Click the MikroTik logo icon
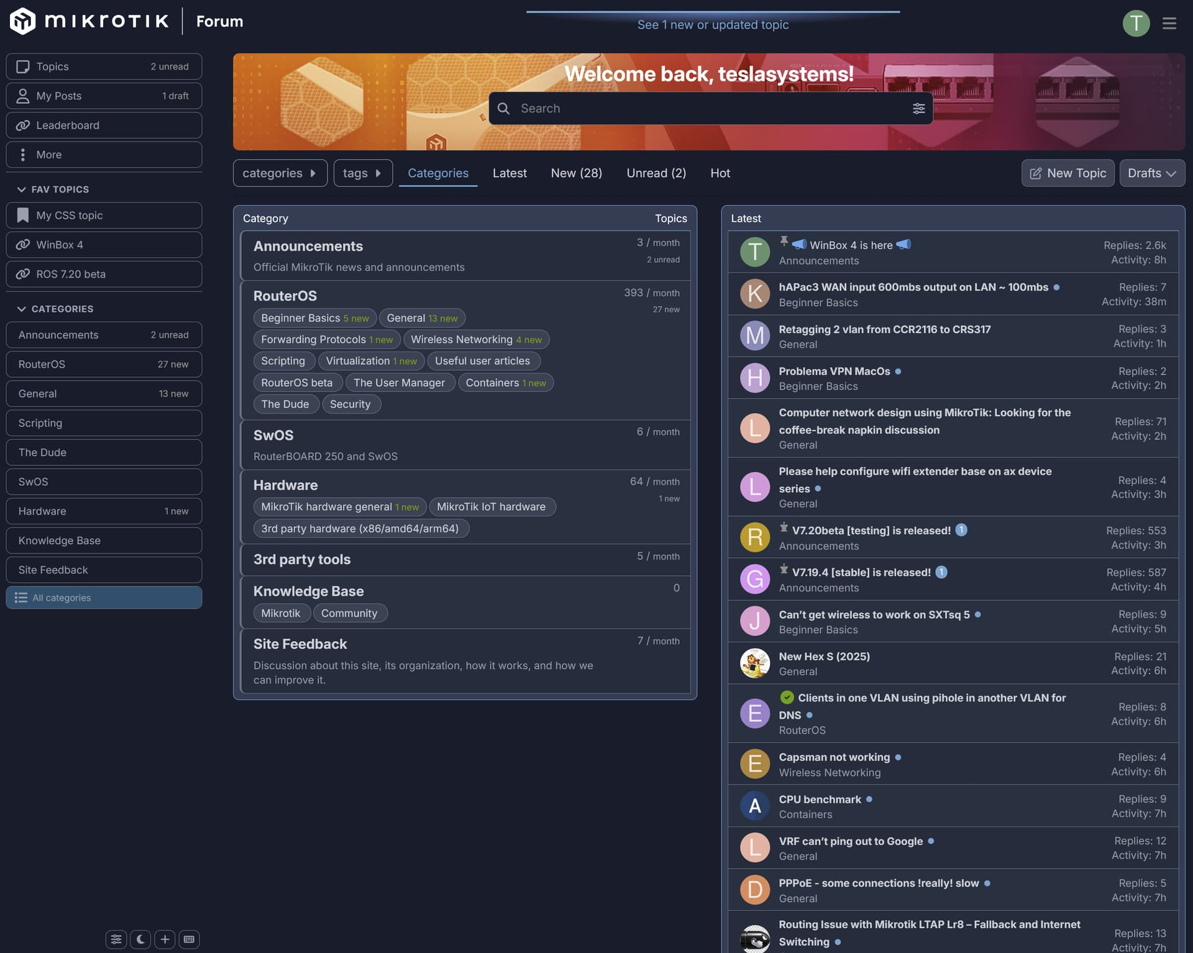The width and height of the screenshot is (1193, 953). (22, 21)
